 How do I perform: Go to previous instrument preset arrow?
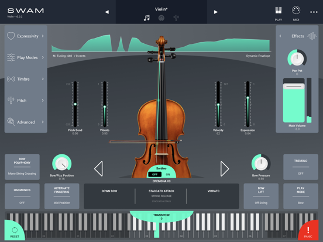107,12
